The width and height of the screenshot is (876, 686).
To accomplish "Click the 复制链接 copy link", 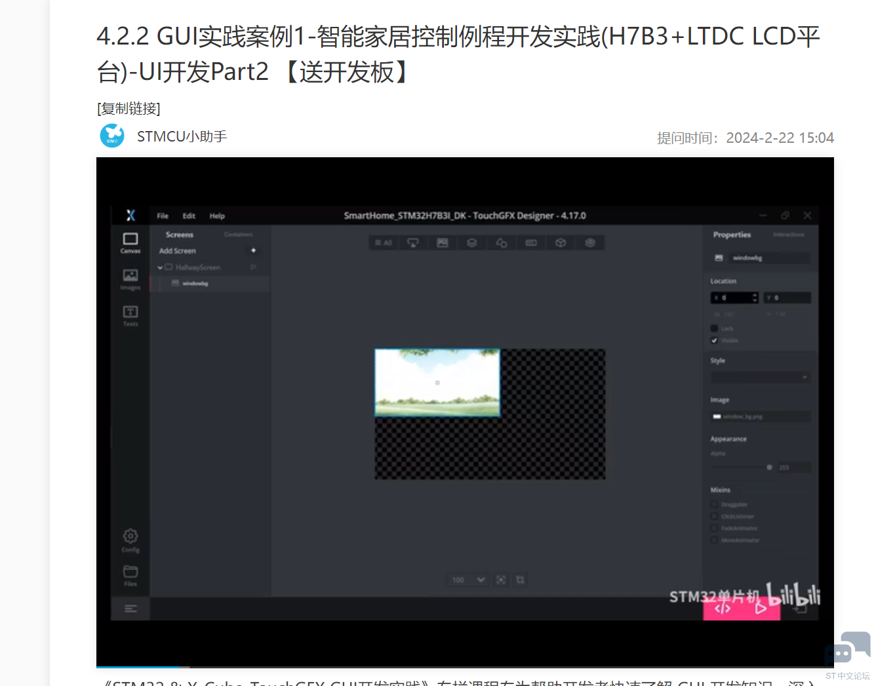I will (x=129, y=108).
